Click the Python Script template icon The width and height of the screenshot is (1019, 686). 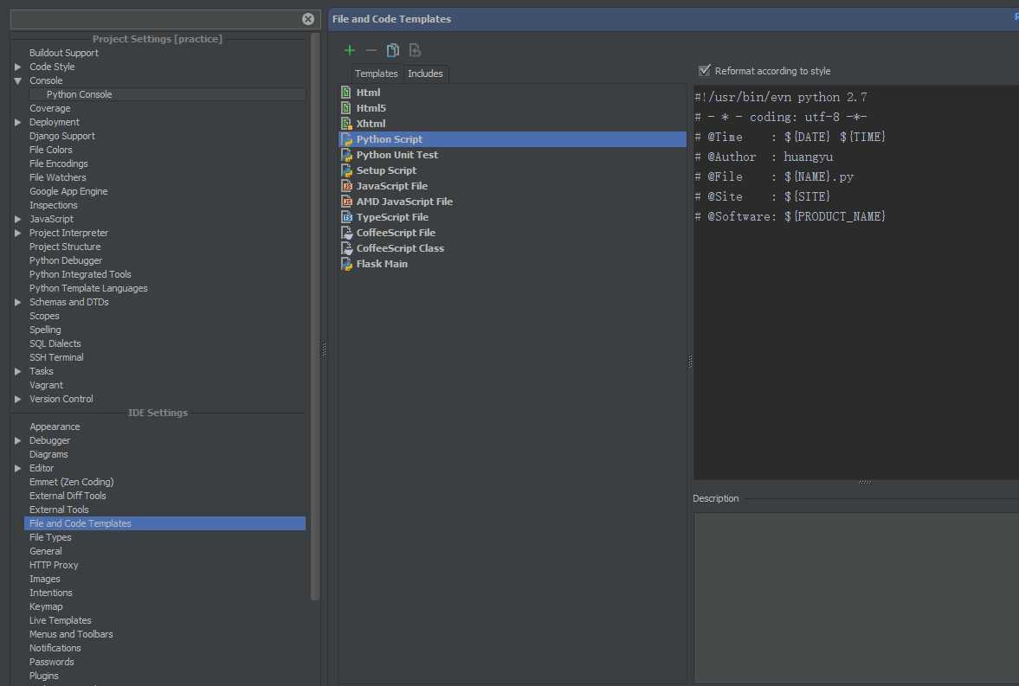[346, 139]
